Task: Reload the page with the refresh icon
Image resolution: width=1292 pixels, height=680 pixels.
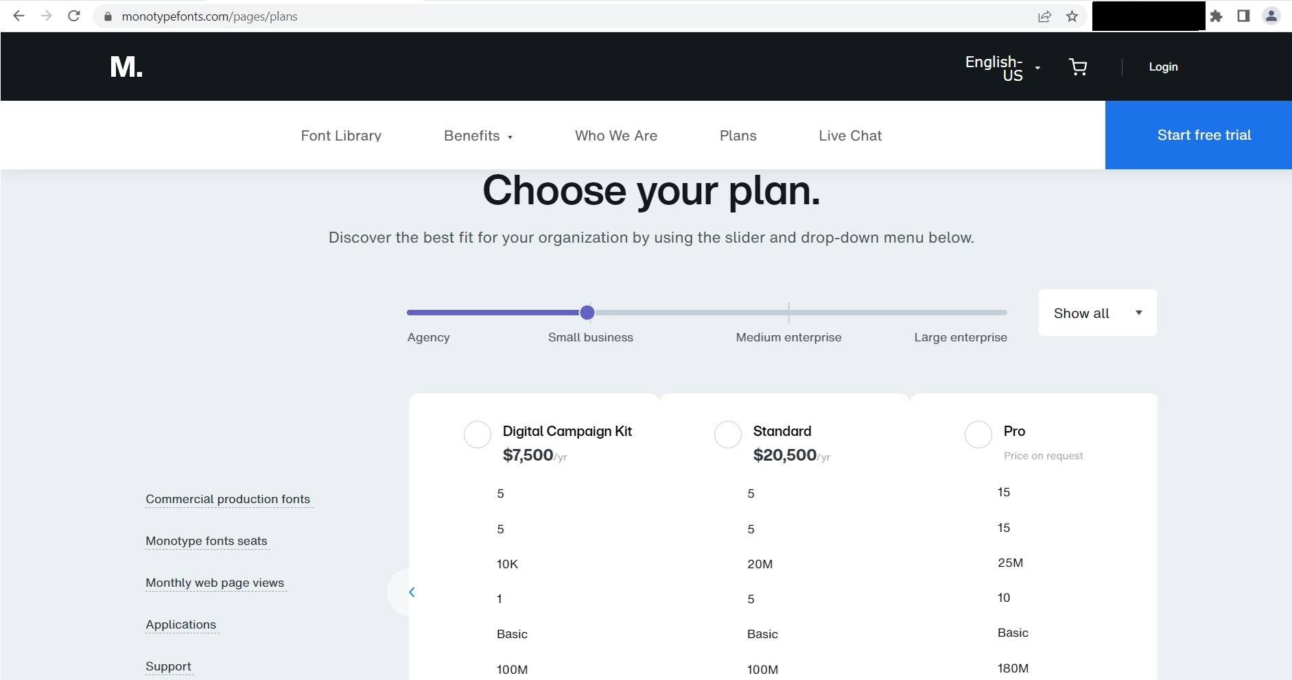Action: pos(74,16)
